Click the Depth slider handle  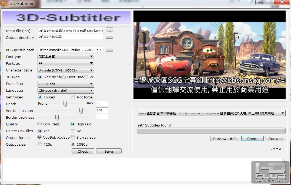65,104
